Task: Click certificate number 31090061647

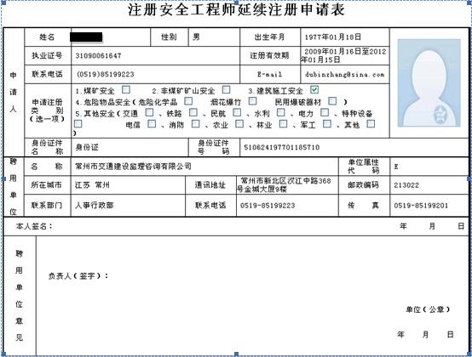Action: point(98,56)
